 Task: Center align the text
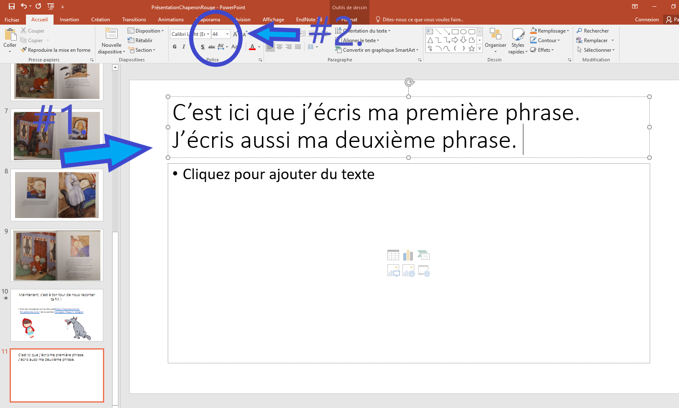pos(279,47)
